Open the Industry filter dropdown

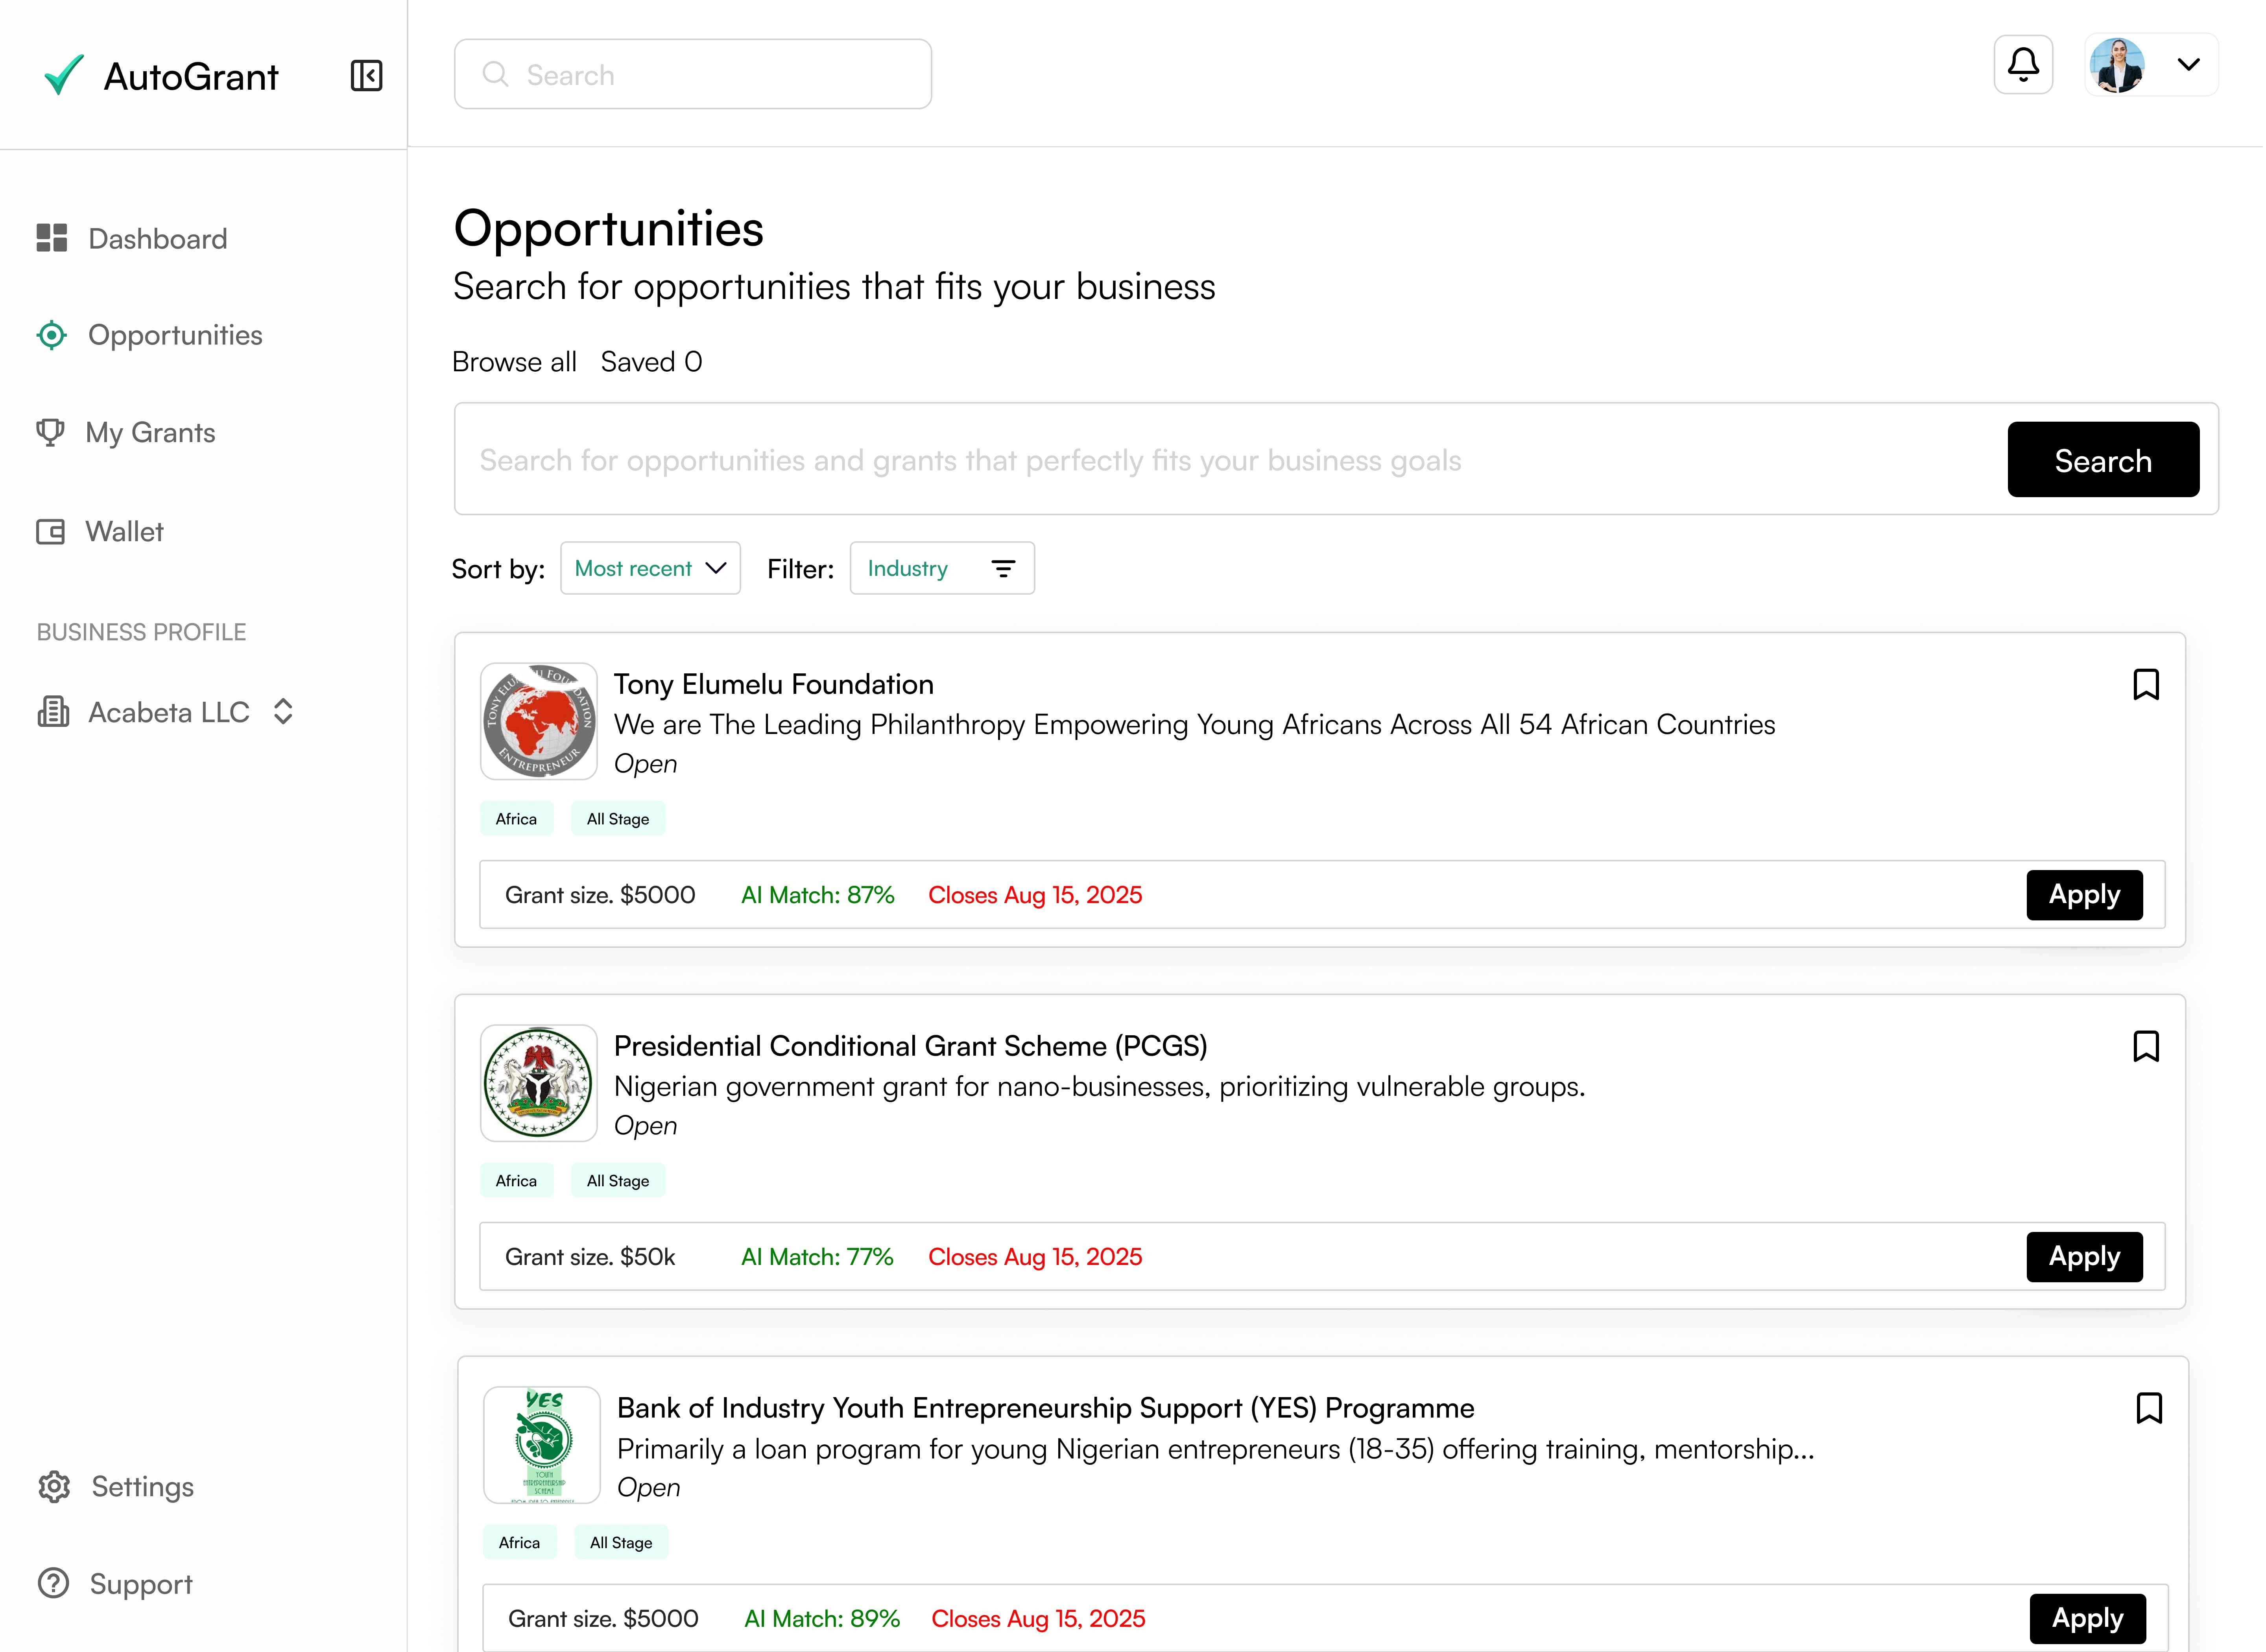click(941, 568)
